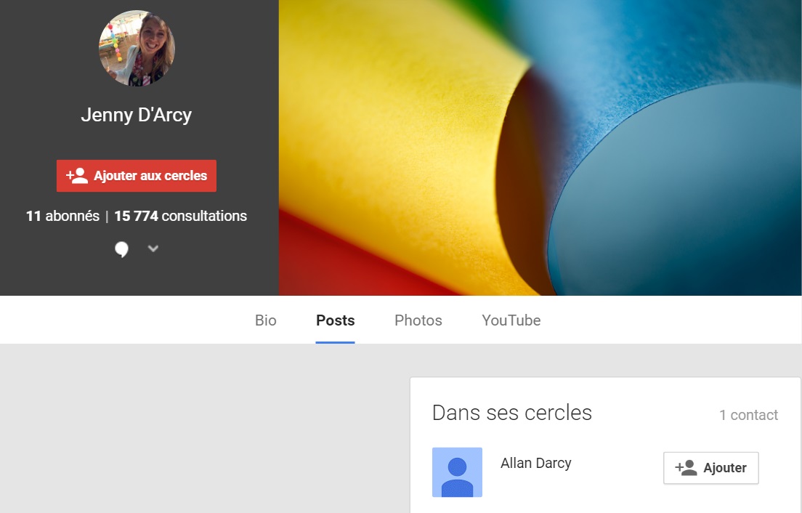Image resolution: width=802 pixels, height=513 pixels.
Task: Switch to the Bio tab
Action: [x=265, y=320]
